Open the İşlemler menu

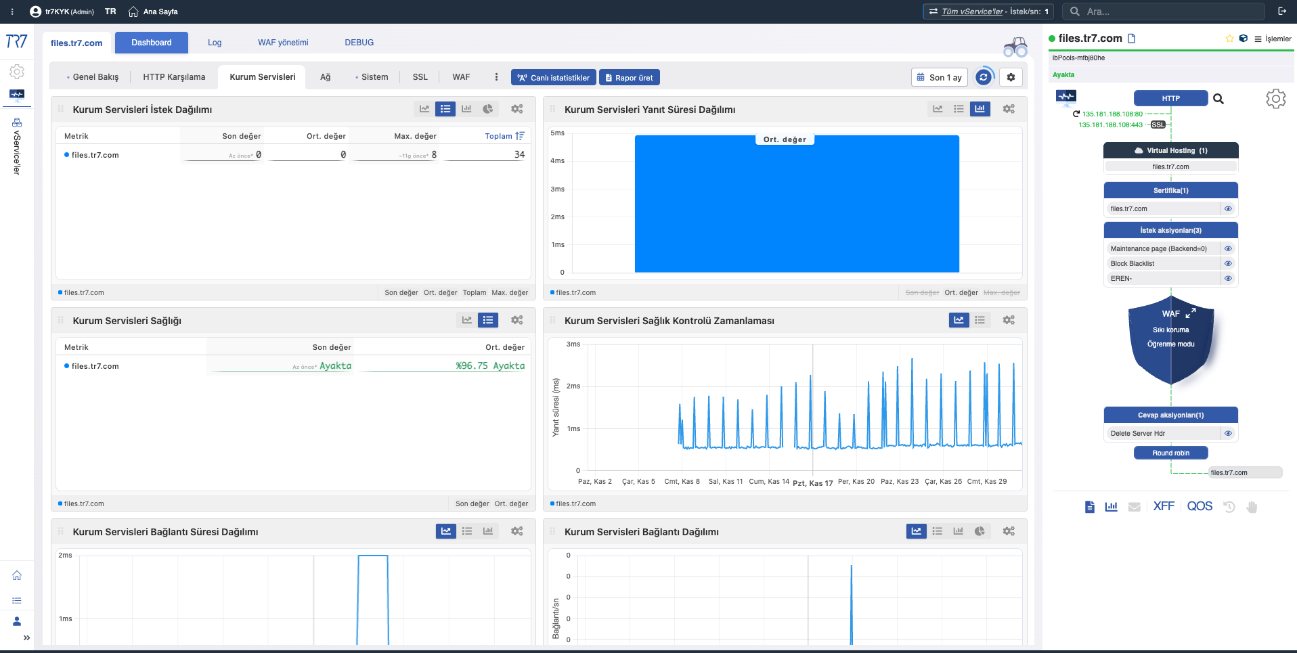[x=1273, y=39]
